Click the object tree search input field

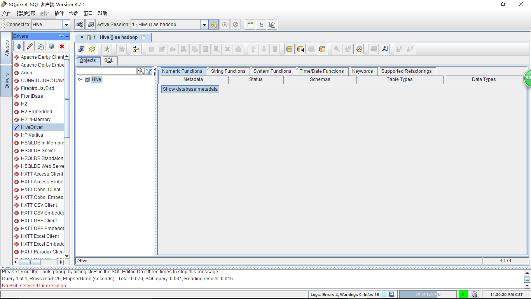(x=107, y=71)
